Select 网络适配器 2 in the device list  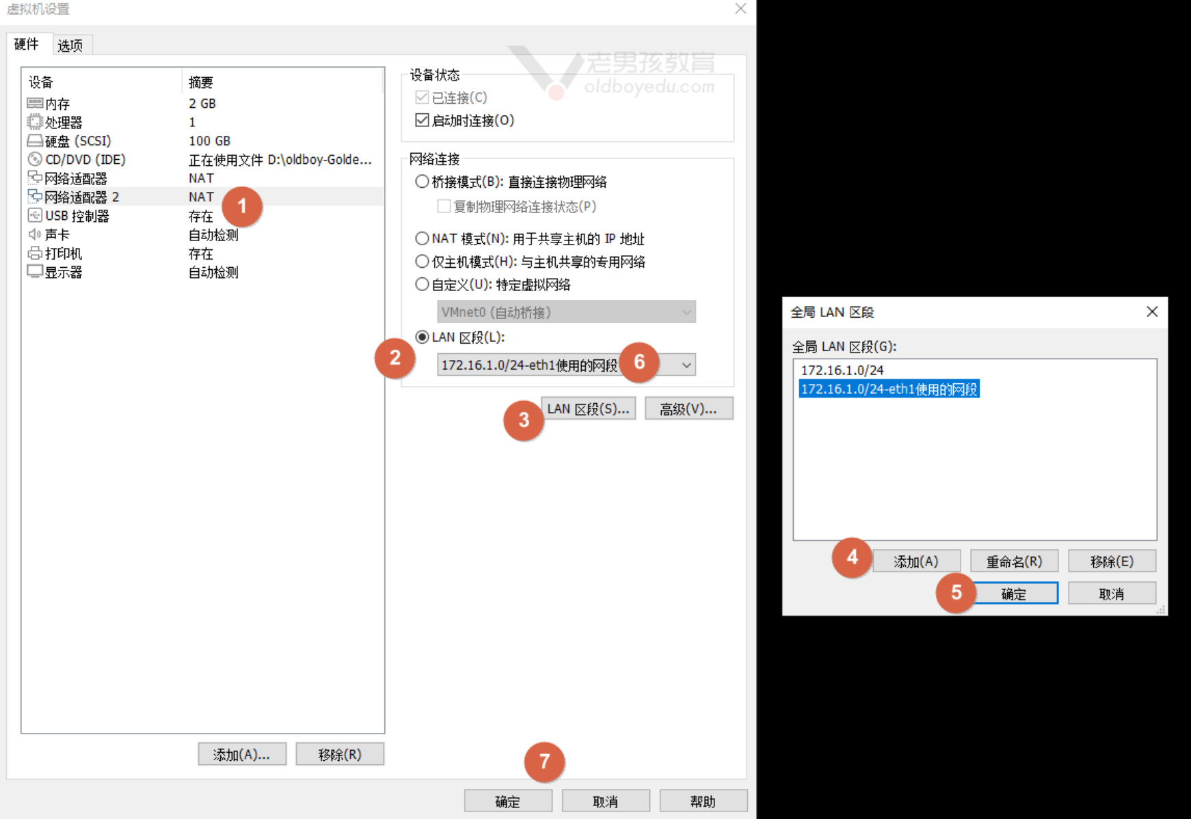point(81,197)
